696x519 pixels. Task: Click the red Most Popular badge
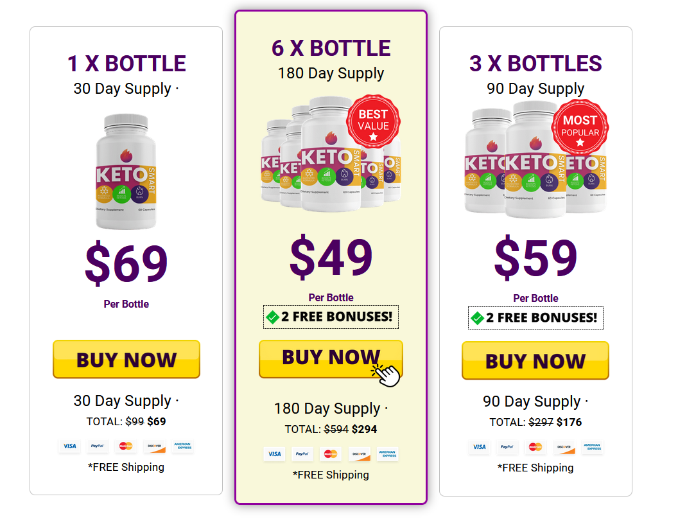(580, 127)
